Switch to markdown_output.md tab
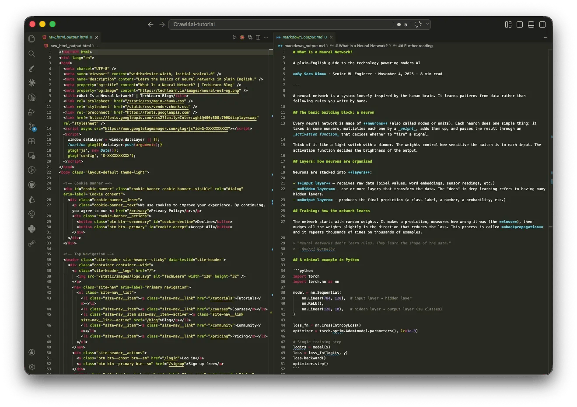577x407 pixels. click(x=302, y=37)
